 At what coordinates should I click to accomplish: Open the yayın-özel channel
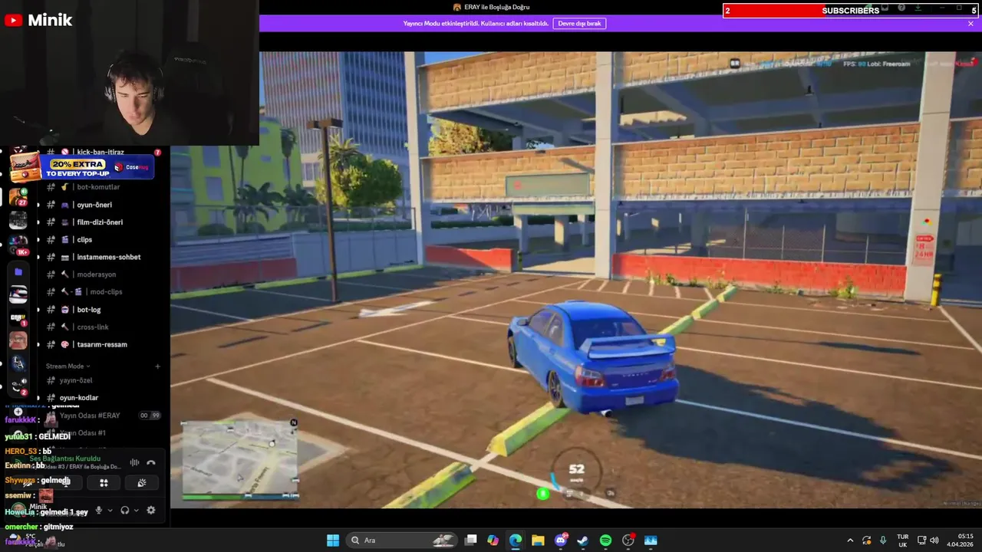point(76,380)
